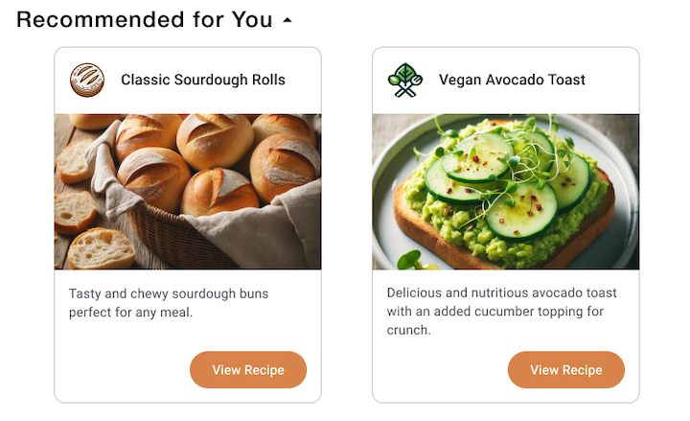
Task: Click empty footer space beside avocado View Recipe
Action: (x=441, y=370)
